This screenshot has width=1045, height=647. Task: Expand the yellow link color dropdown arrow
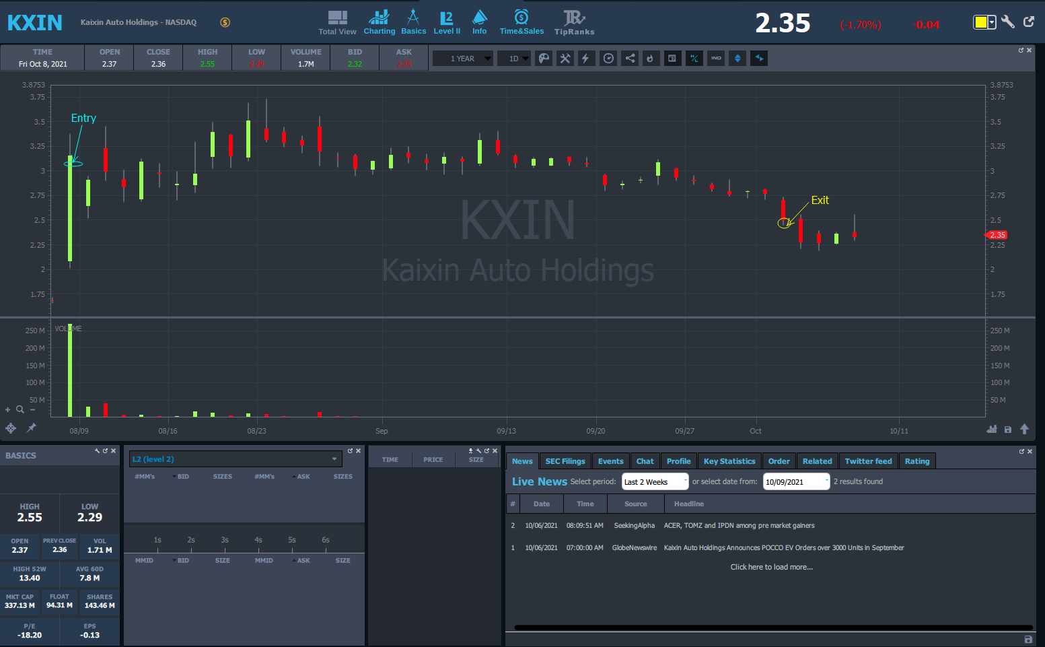(x=992, y=23)
